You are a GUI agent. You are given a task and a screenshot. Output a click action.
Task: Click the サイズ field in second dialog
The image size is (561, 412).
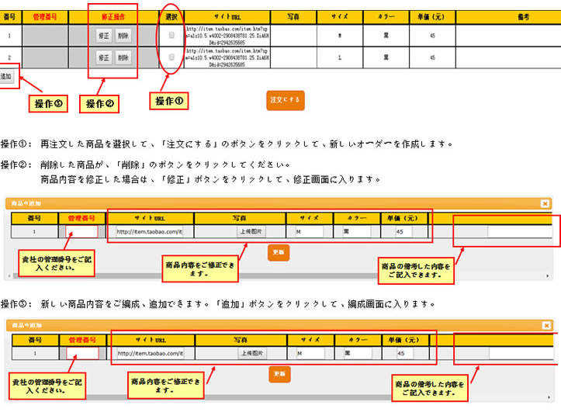pyautogui.click(x=310, y=353)
